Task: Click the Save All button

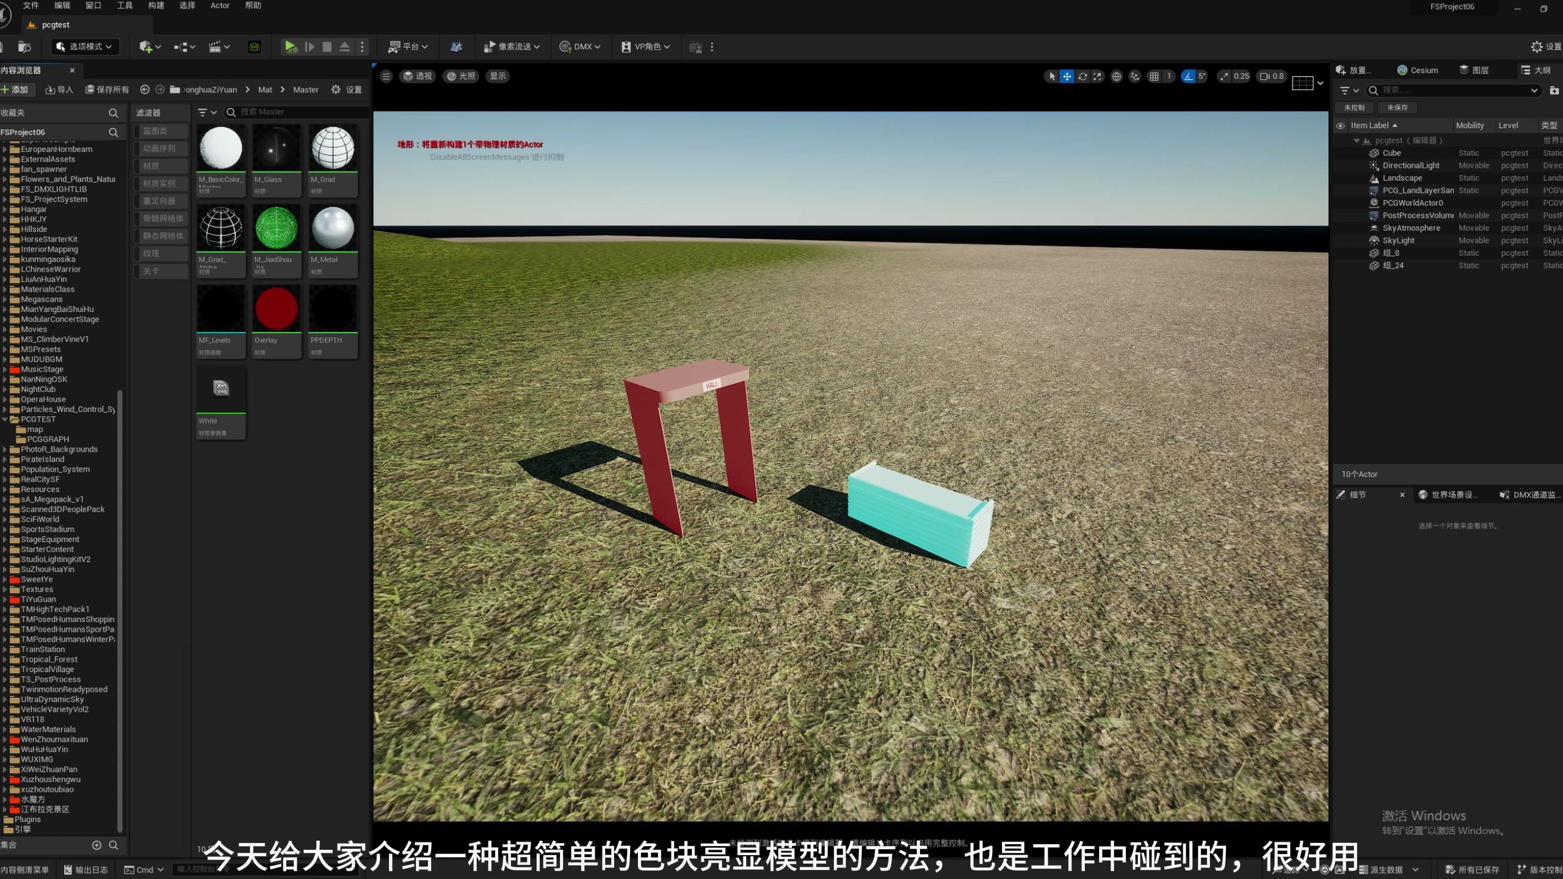Action: pos(107,90)
